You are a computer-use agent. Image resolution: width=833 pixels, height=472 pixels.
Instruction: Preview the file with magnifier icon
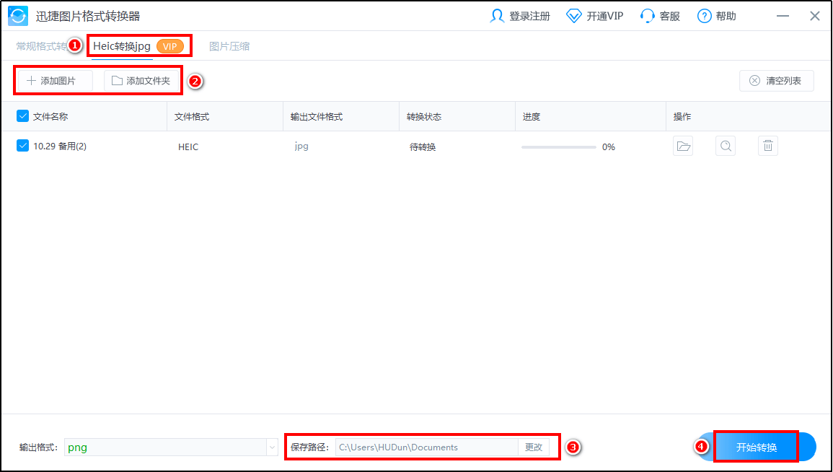726,147
